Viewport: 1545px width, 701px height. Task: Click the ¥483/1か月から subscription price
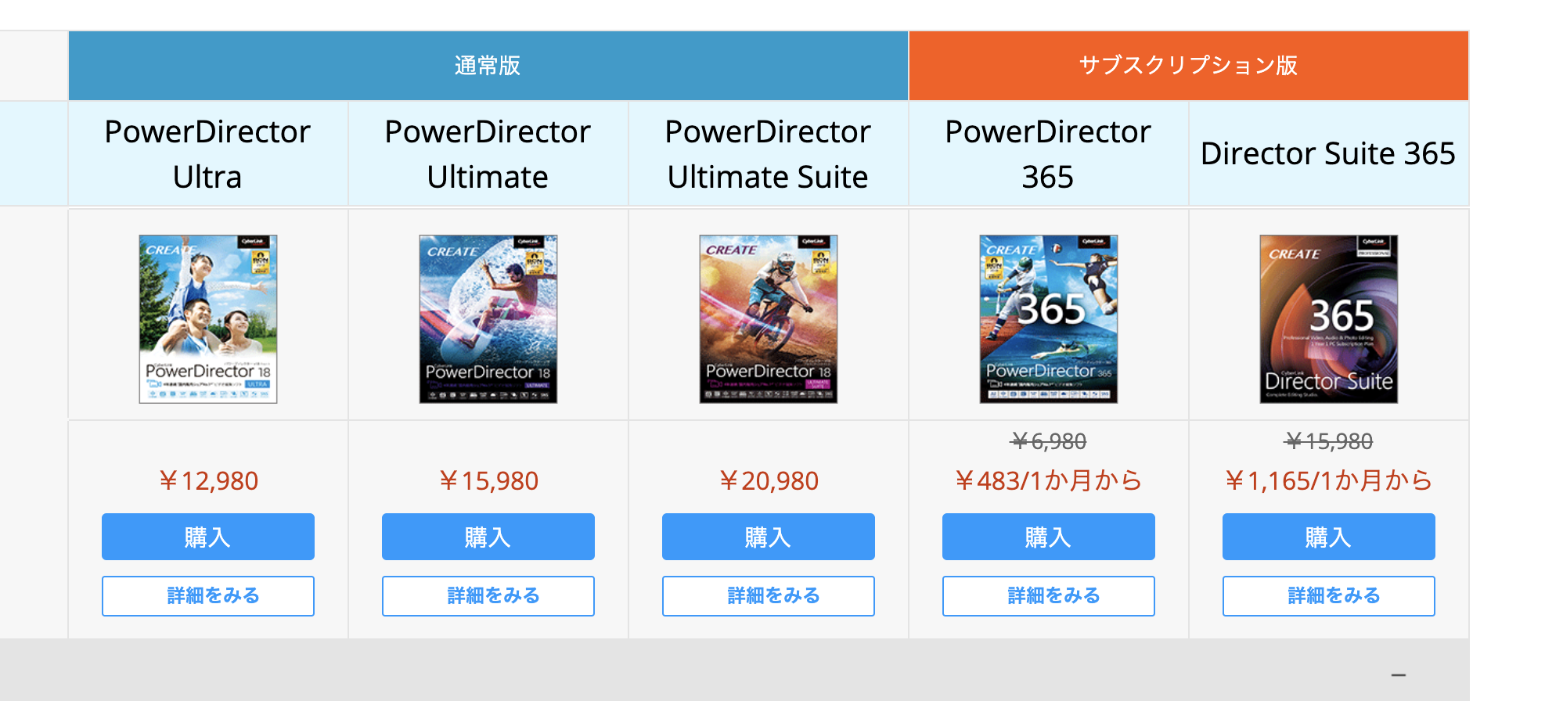1049,480
